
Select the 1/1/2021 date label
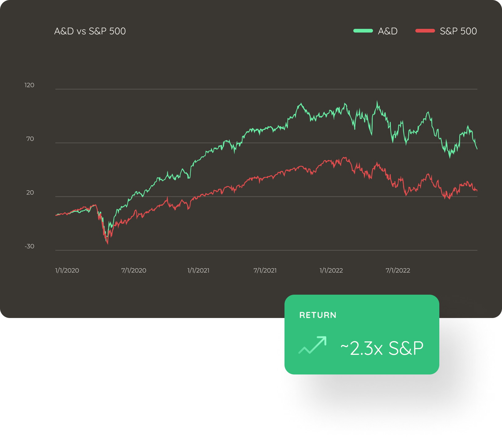point(198,270)
